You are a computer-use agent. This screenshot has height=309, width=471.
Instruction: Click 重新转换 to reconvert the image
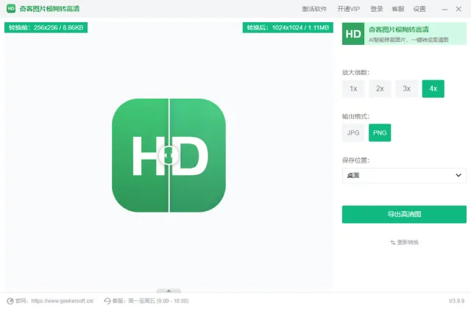[x=404, y=242]
